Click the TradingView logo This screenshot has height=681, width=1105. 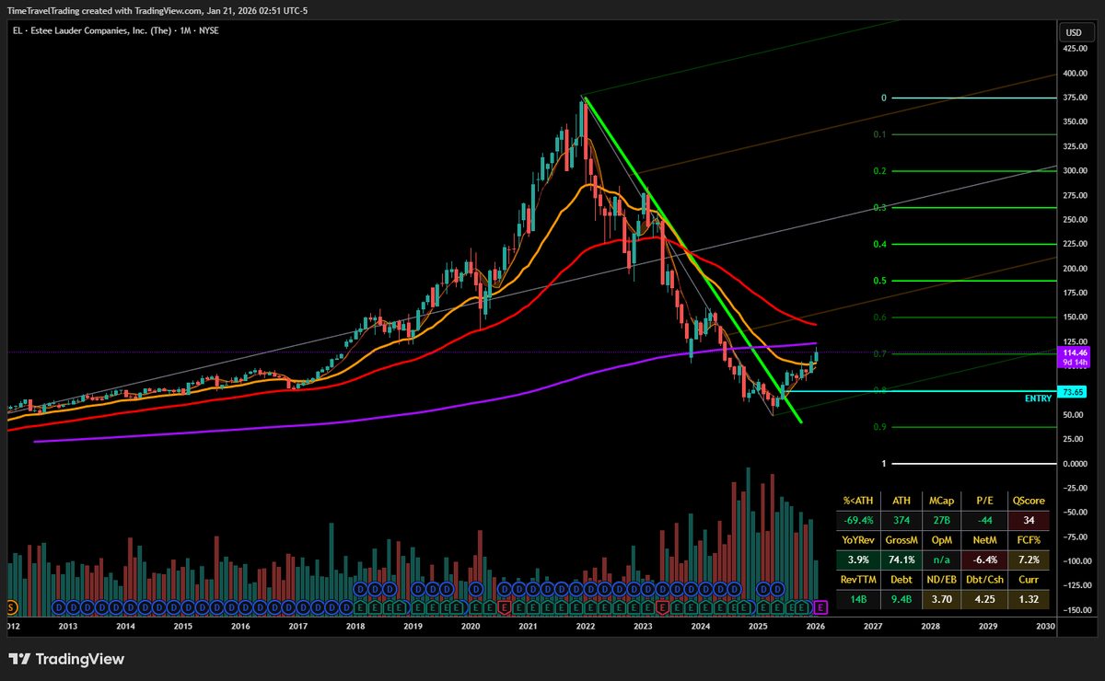[66, 659]
